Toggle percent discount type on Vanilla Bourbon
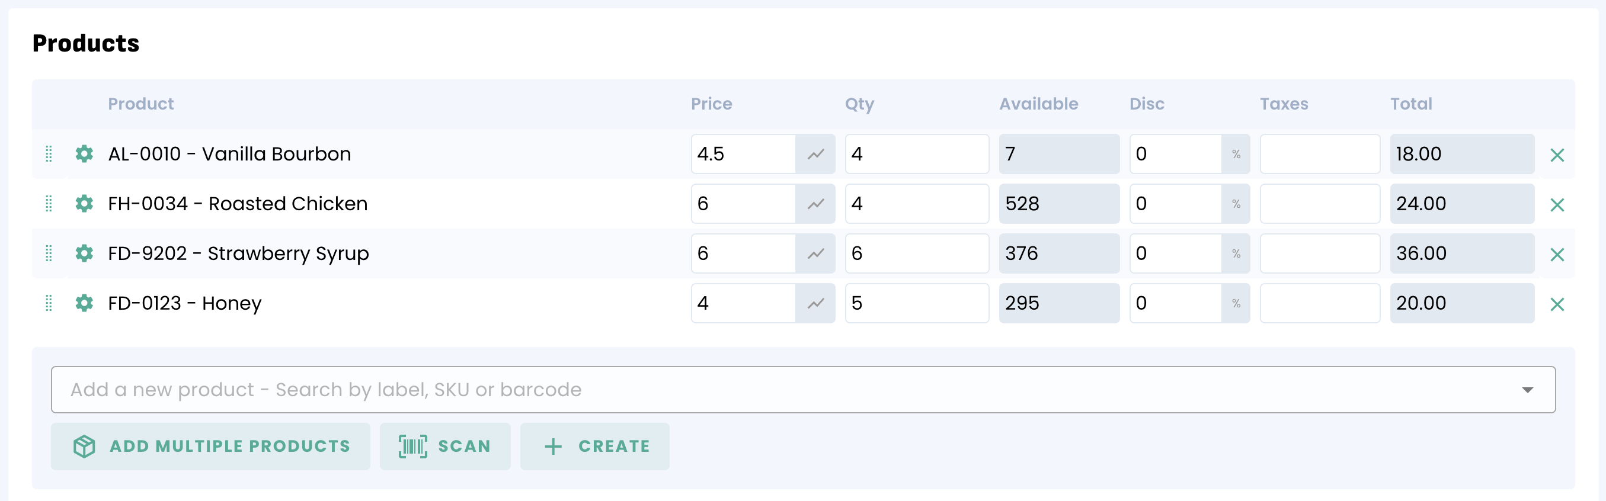The height and width of the screenshot is (501, 1606). 1236,154
